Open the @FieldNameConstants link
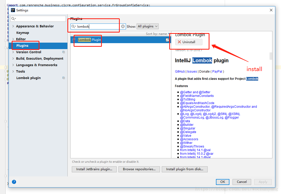The width and height of the screenshot is (281, 194). coord(197,96)
